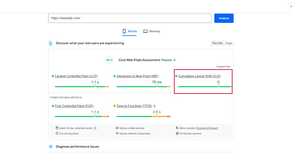
Task: Click Full visit durations text
Action: click(69, 134)
